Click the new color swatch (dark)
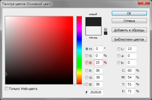This screenshot has width=152, height=100. coord(93,22)
